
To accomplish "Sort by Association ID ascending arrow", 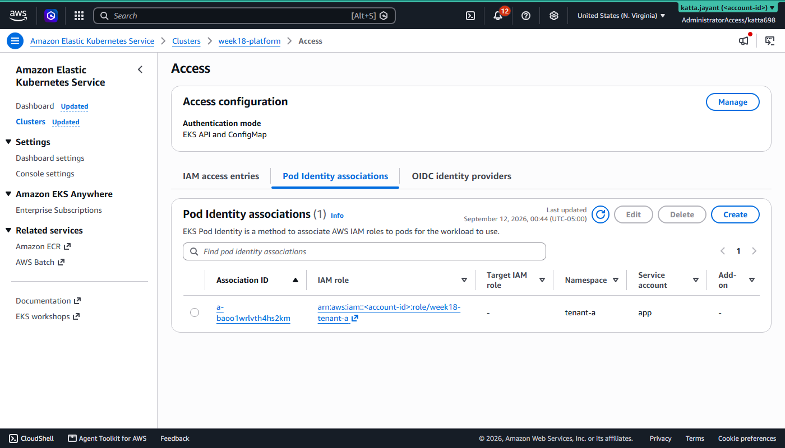I will pyautogui.click(x=295, y=280).
